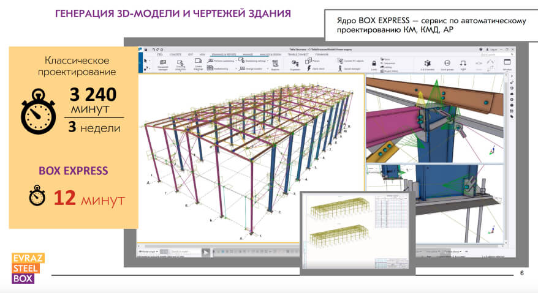Open the Layout manager tool

click(349, 69)
